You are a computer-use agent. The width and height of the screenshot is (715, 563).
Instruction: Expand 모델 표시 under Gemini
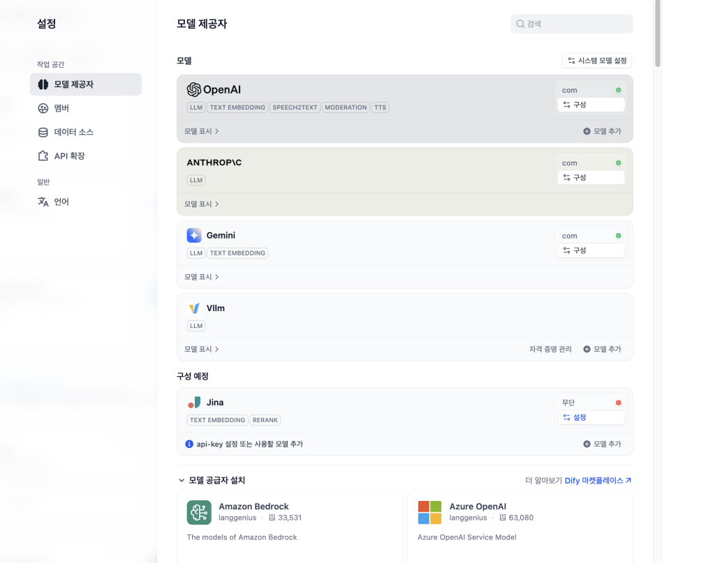pyautogui.click(x=202, y=277)
